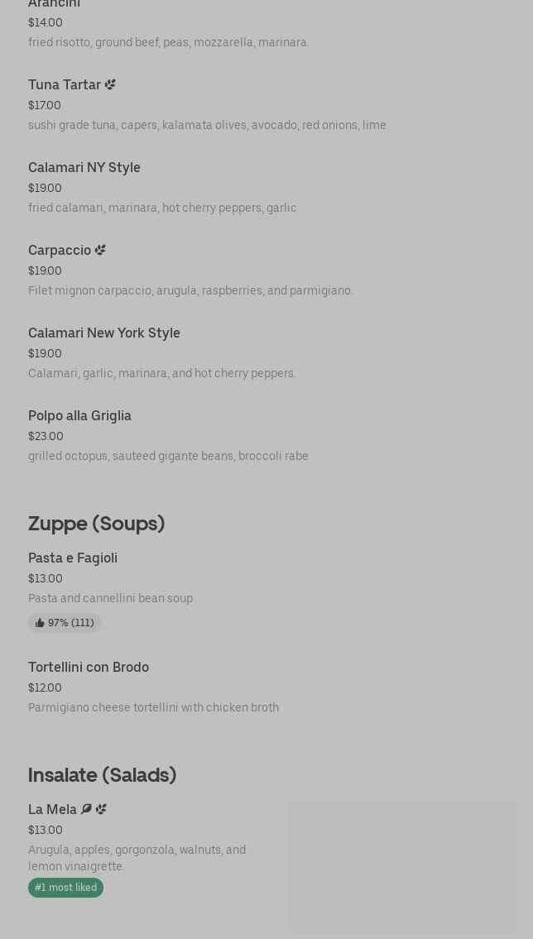Viewport: 533px width, 939px height.
Task: Click La Mela image placeholder thumbnail
Action: [x=402, y=867]
